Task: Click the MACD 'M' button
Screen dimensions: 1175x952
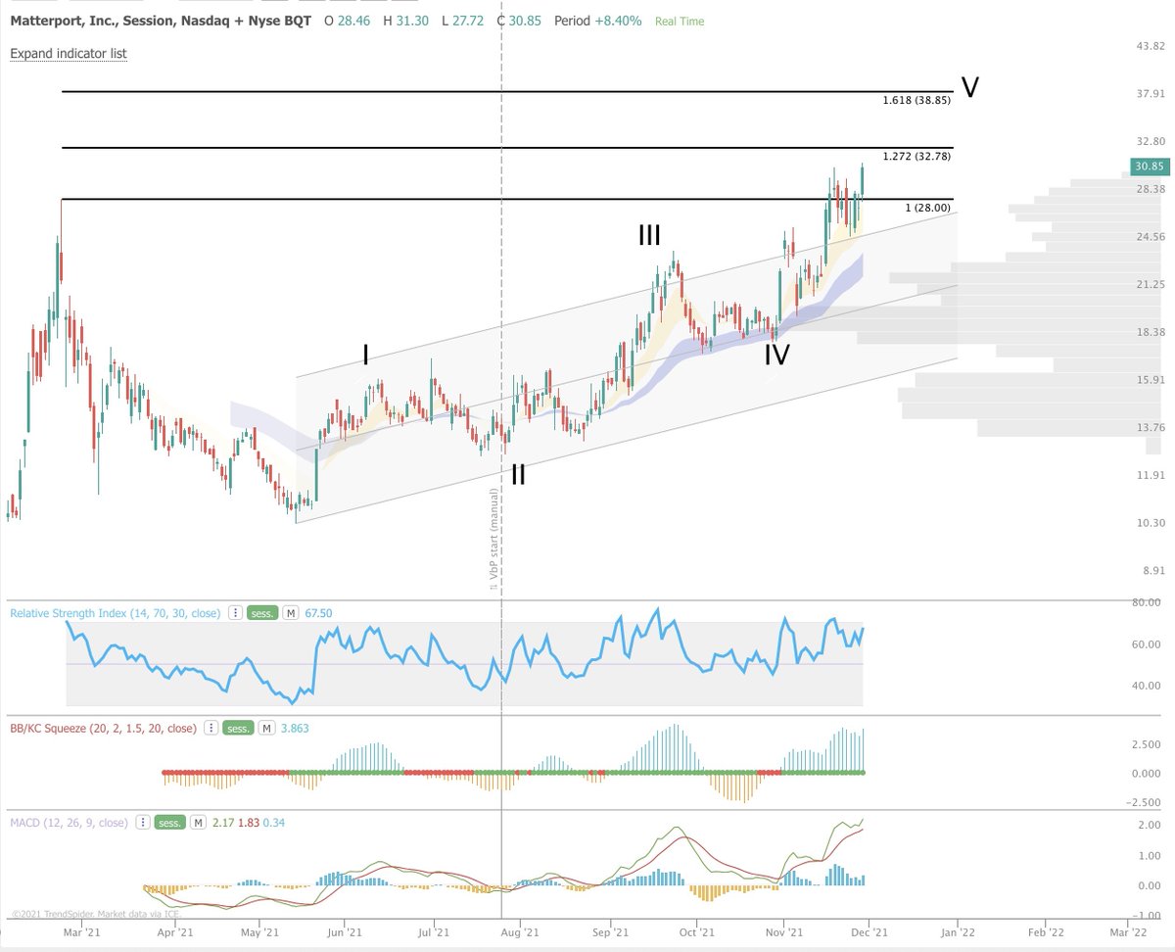Action: pyautogui.click(x=198, y=823)
